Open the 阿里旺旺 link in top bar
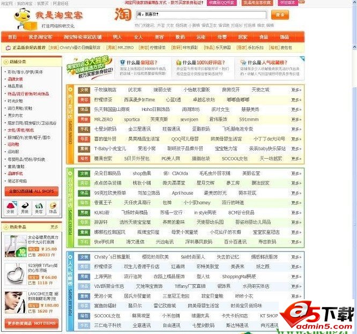357x334 pixels. coord(61,4)
